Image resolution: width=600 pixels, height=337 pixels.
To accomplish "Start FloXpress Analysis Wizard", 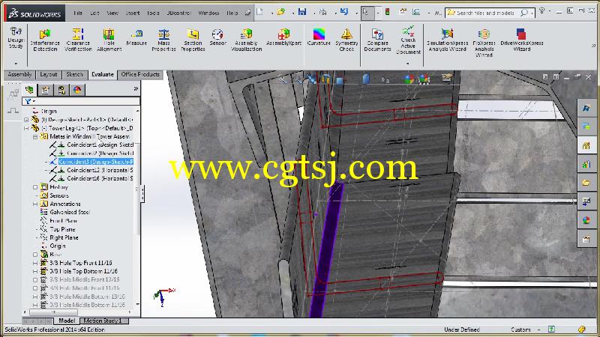I will tap(484, 43).
